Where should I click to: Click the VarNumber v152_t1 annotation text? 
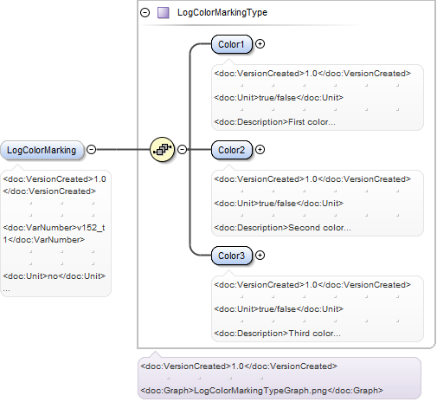click(54, 234)
